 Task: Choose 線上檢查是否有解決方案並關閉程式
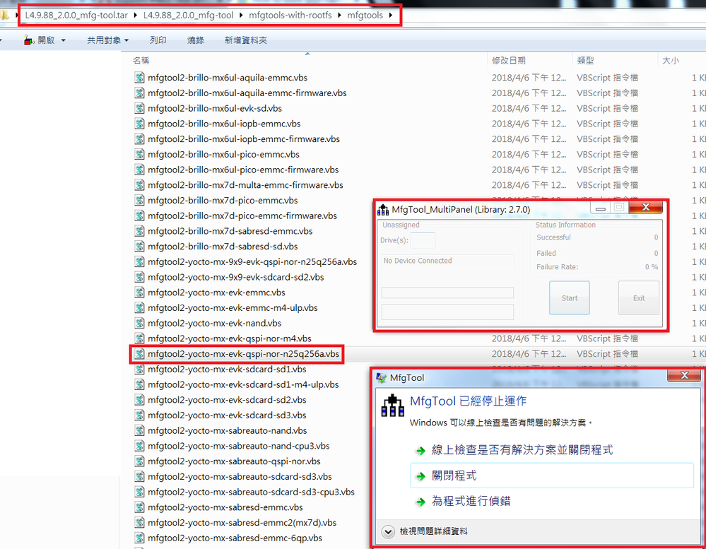click(522, 450)
